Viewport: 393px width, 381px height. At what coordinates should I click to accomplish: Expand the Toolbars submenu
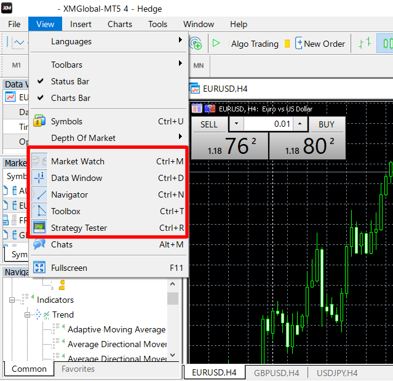109,65
